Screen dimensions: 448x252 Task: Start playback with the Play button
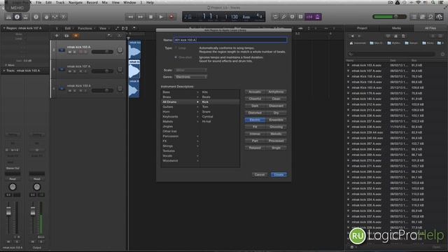[161, 17]
